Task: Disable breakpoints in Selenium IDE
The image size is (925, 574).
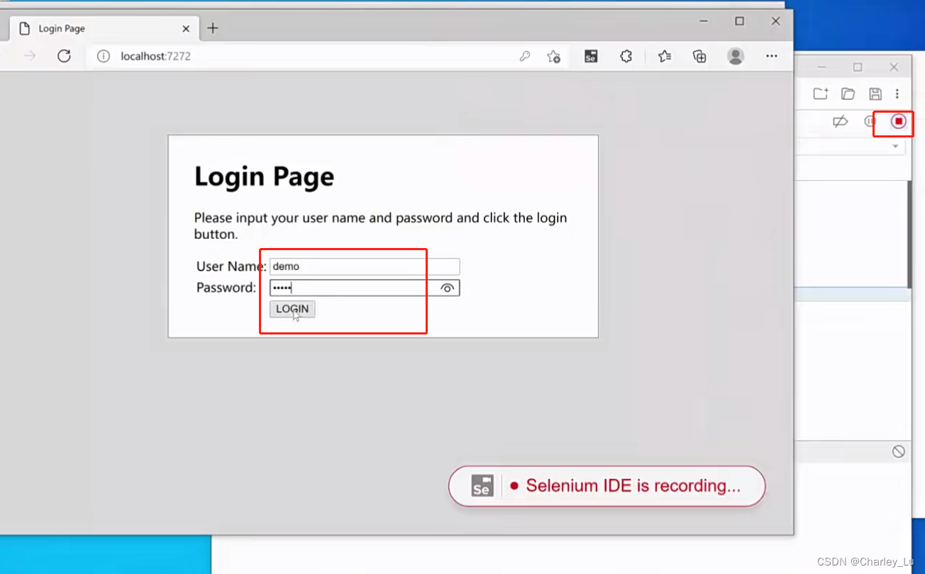Action: [x=840, y=122]
